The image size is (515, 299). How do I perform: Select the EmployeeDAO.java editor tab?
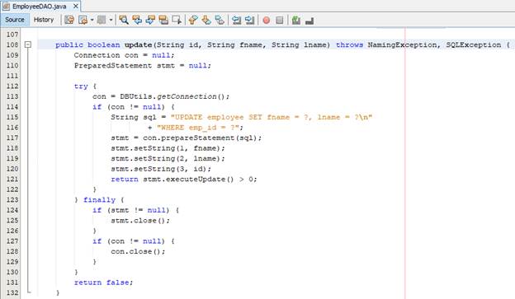click(x=39, y=7)
